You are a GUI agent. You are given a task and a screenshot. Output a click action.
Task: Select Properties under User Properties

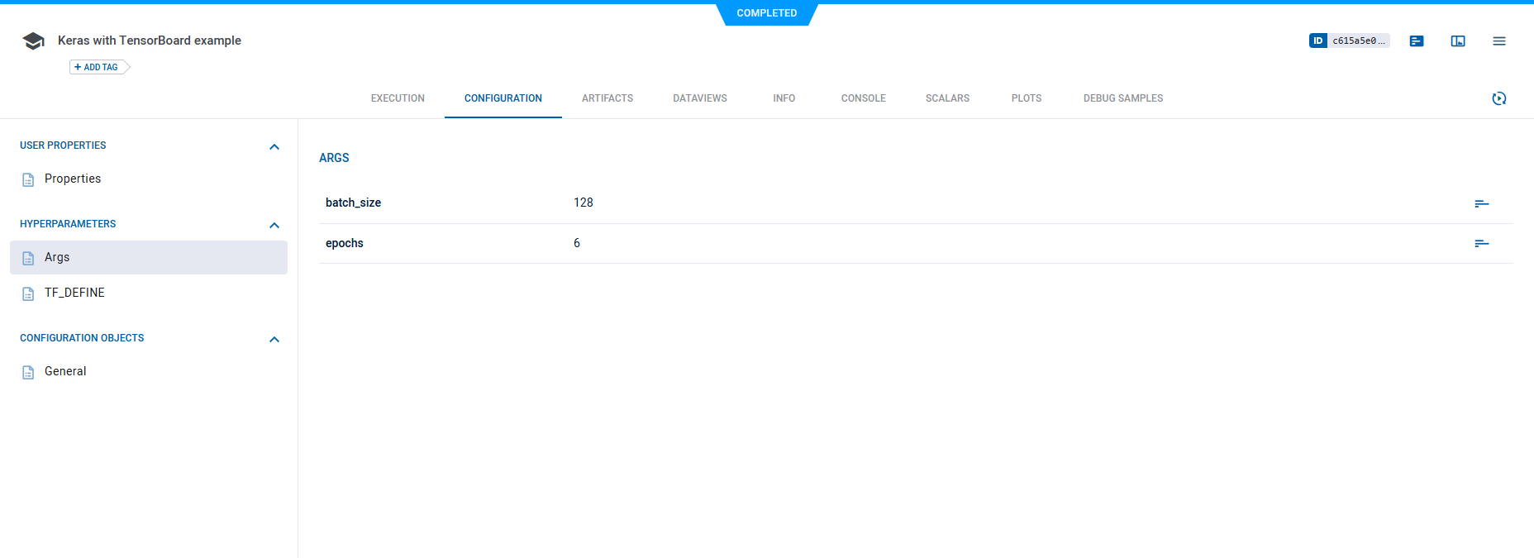73,179
